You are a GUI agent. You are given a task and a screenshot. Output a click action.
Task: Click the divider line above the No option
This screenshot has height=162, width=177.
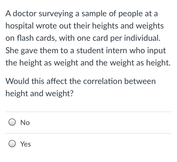point(88,112)
